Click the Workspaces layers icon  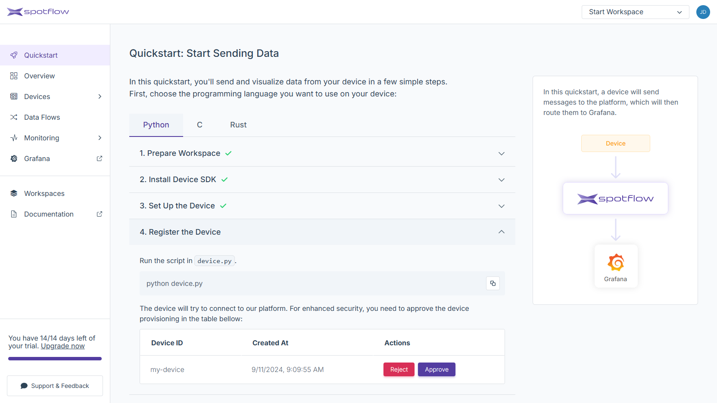pyautogui.click(x=14, y=193)
